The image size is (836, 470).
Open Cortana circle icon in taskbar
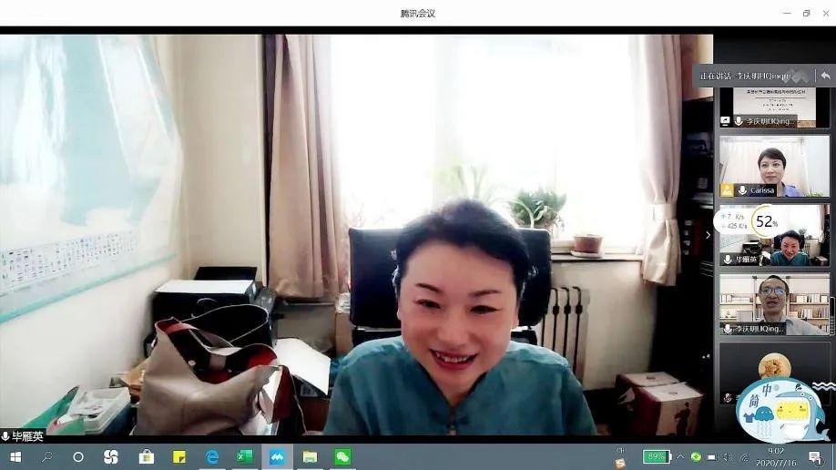pos(78,456)
